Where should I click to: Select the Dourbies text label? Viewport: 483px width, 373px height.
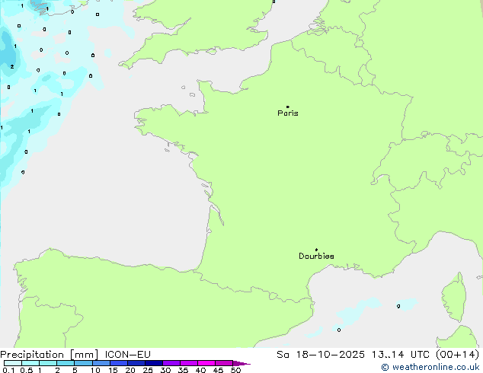pos(316,257)
